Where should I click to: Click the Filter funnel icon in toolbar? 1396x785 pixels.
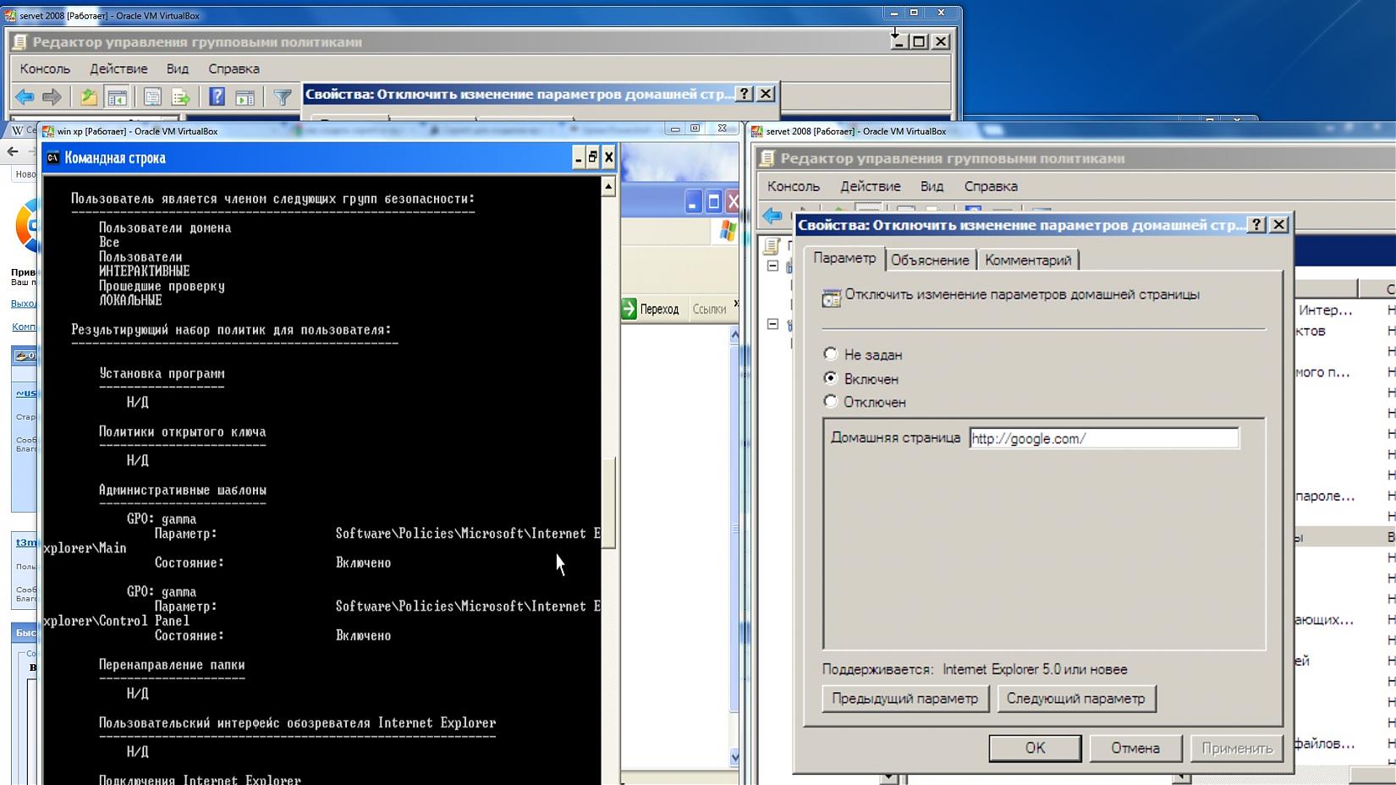click(283, 97)
